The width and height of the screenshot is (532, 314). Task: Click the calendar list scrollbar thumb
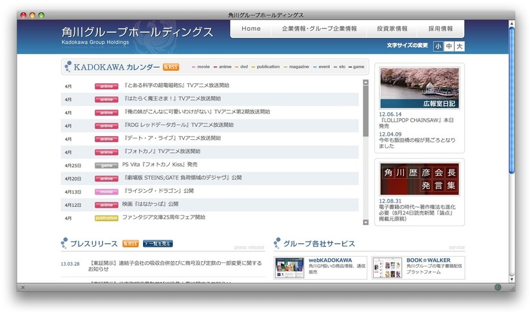coord(365,111)
